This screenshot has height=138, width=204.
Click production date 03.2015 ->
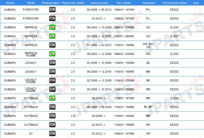99,125
